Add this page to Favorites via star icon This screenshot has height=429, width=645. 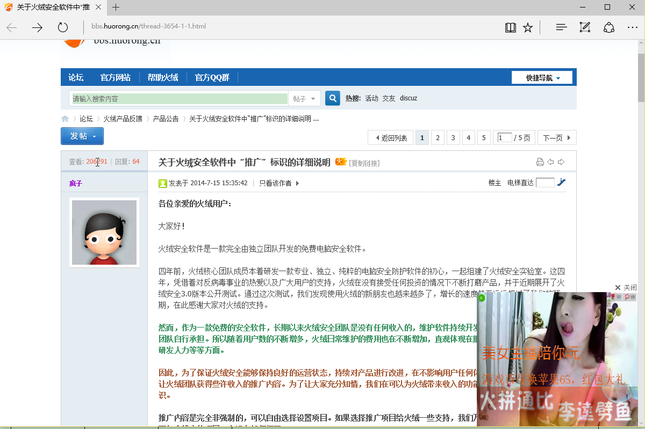point(528,27)
